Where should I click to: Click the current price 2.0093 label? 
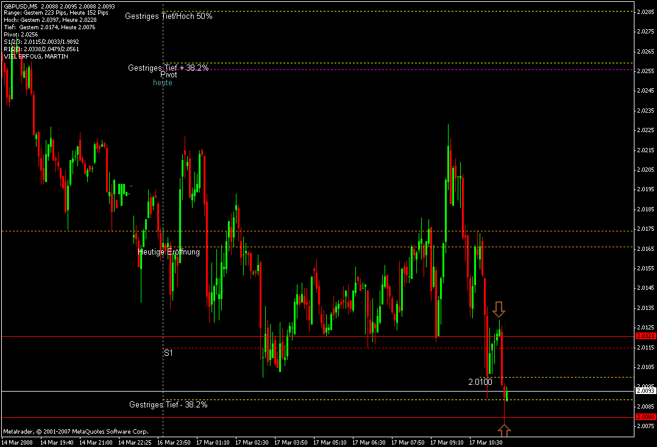645,391
